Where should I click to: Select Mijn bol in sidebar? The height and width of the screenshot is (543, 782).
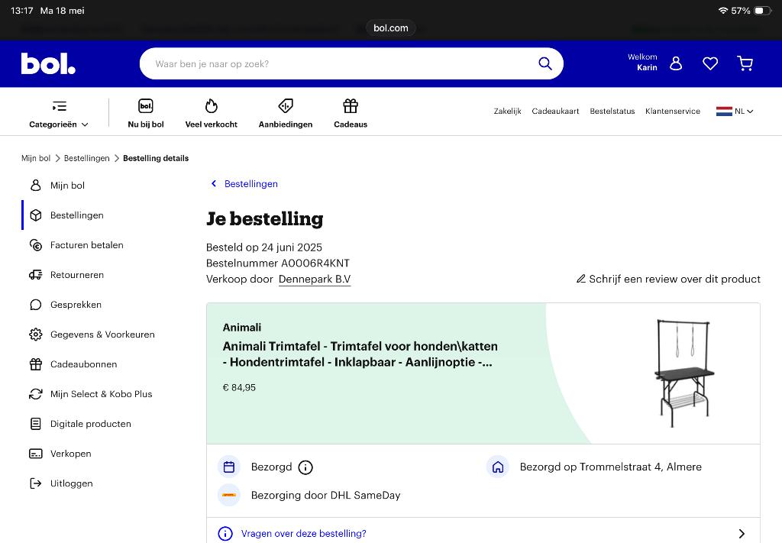(67, 186)
